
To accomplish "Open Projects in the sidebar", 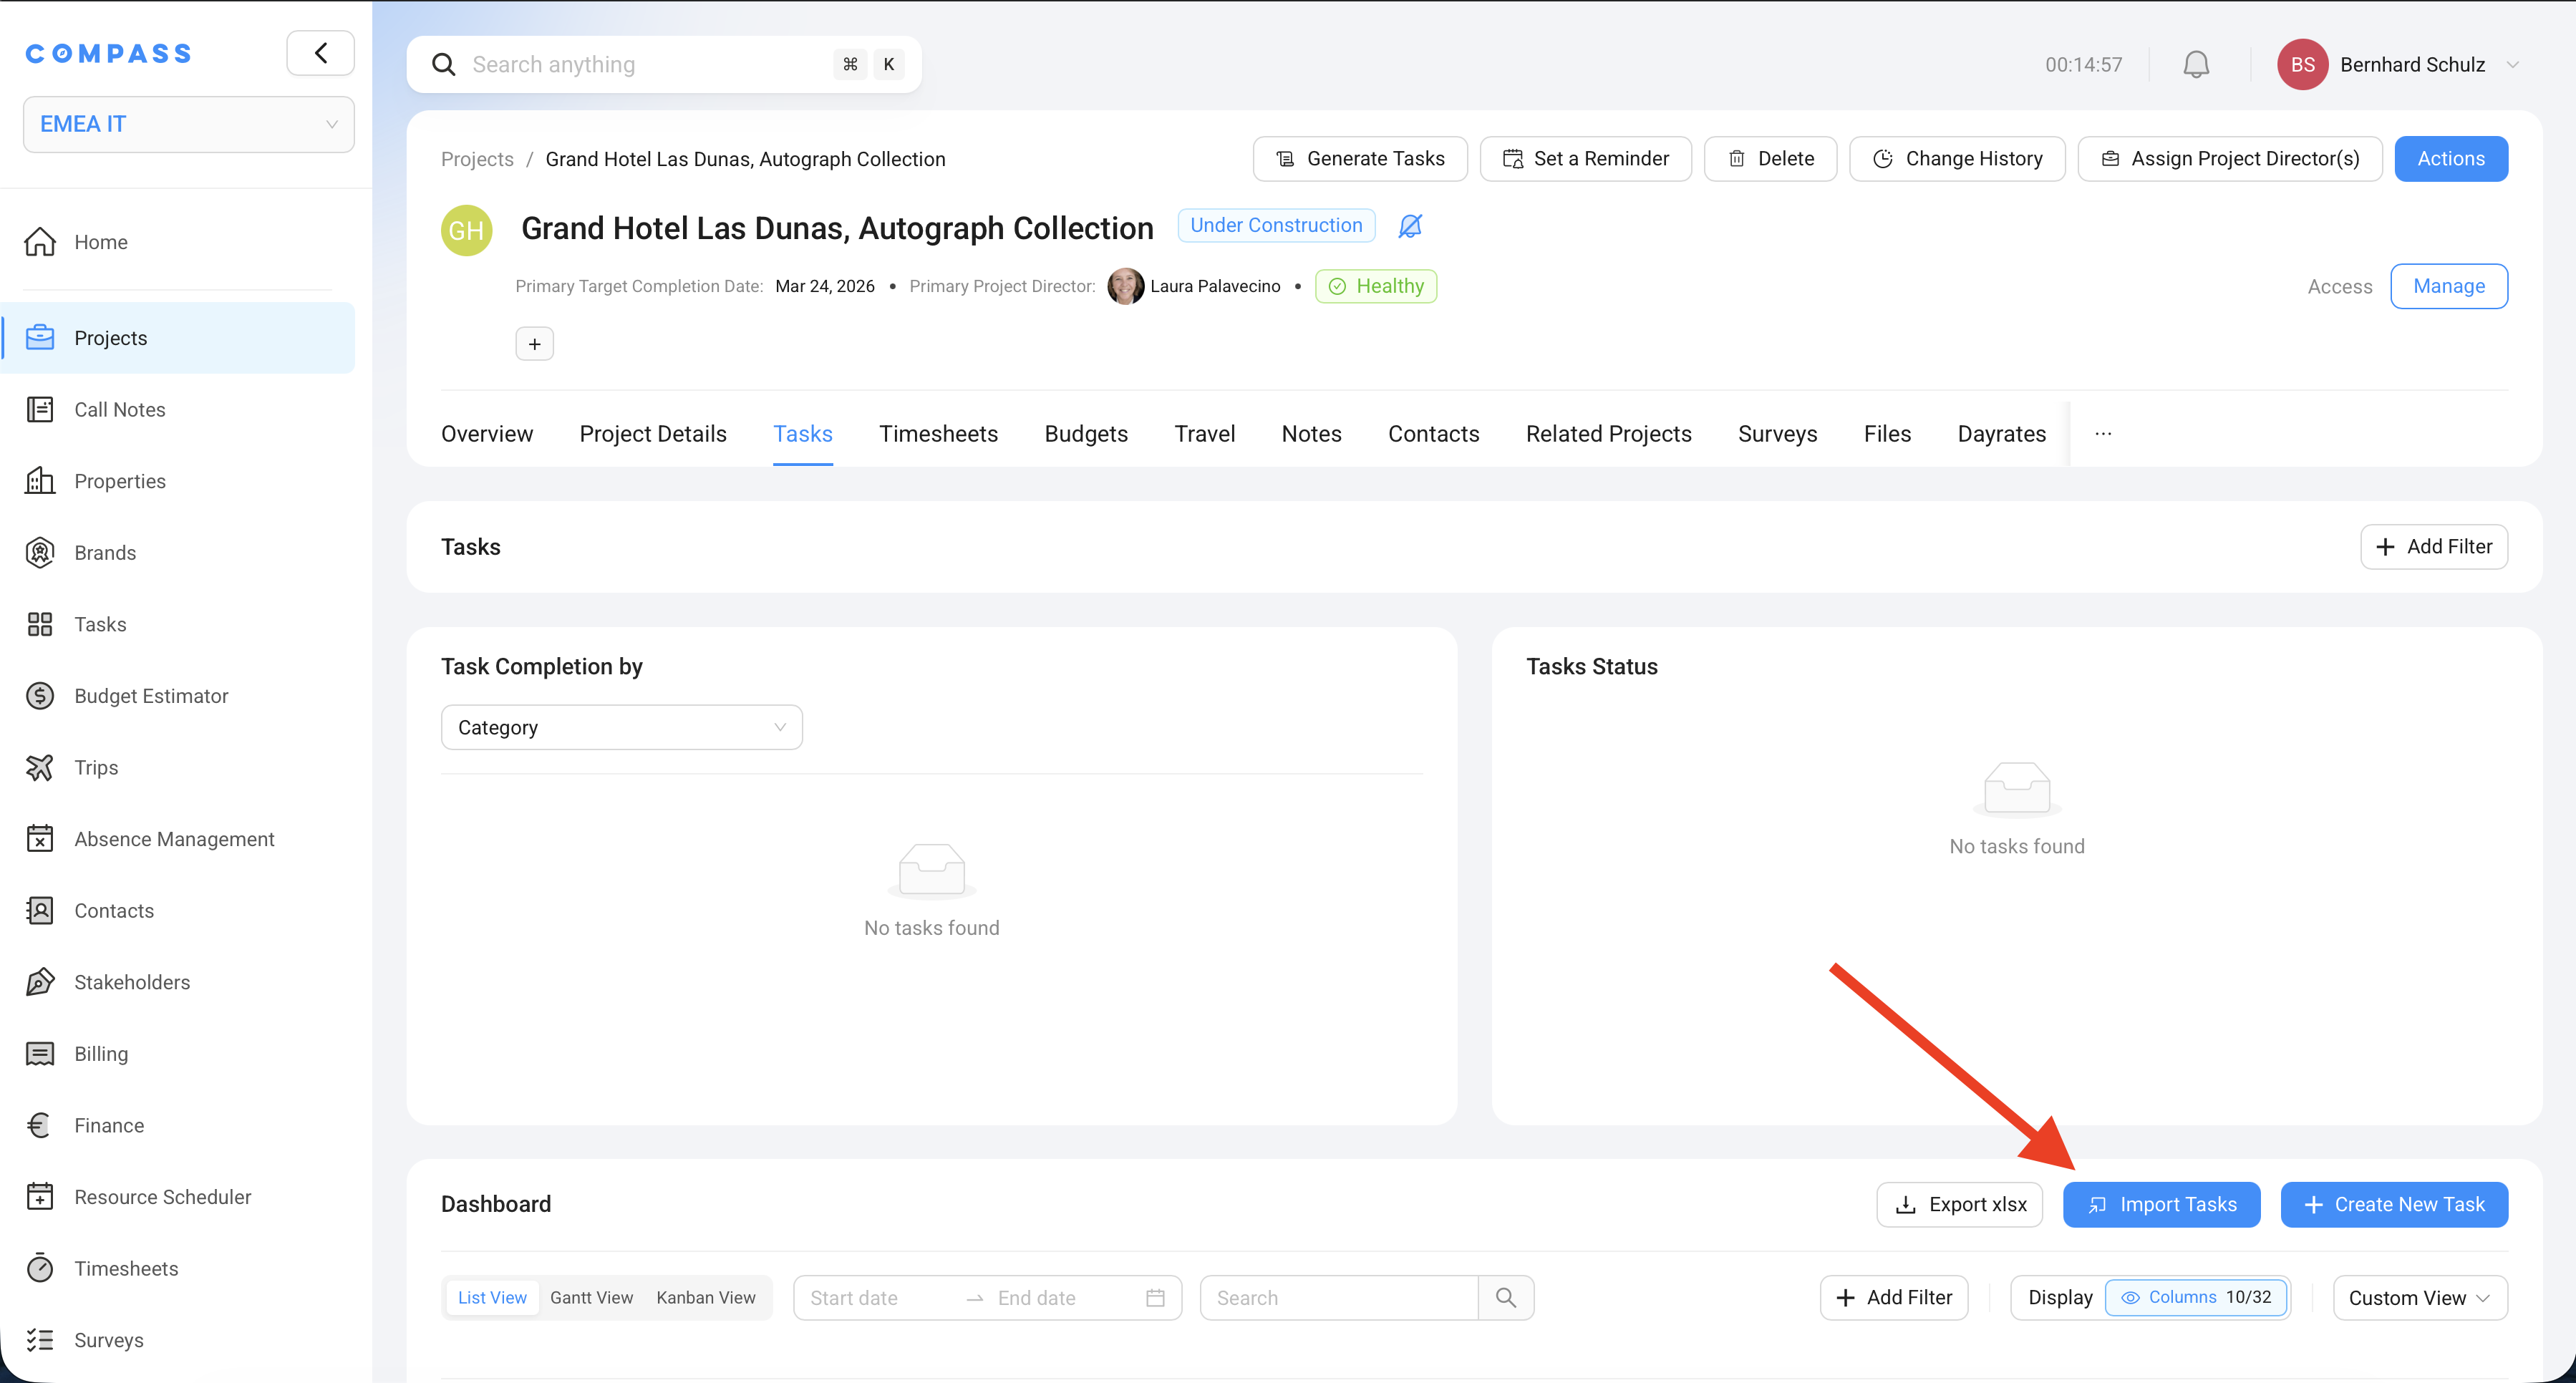I will pos(178,338).
